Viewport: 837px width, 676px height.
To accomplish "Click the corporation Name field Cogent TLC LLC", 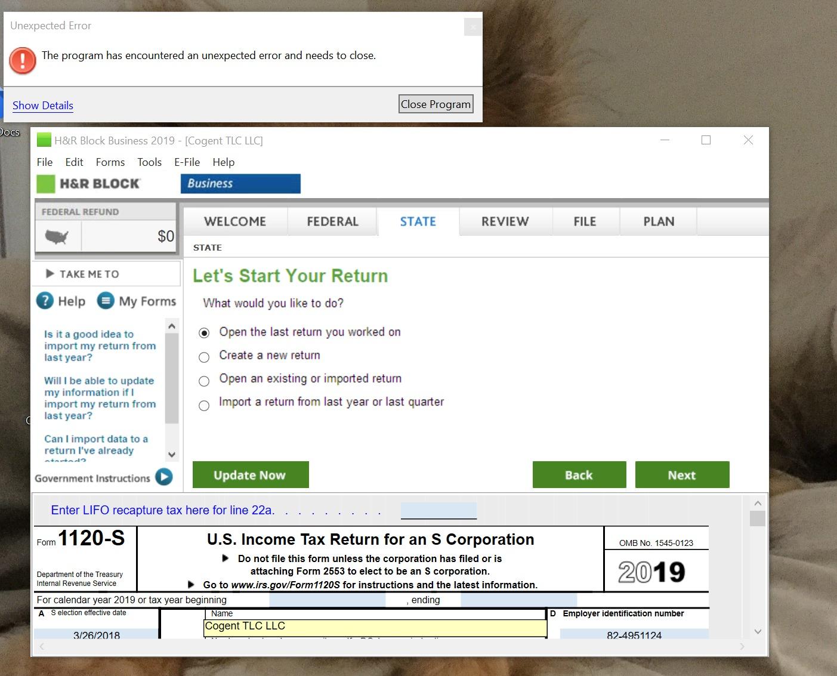I will point(376,626).
